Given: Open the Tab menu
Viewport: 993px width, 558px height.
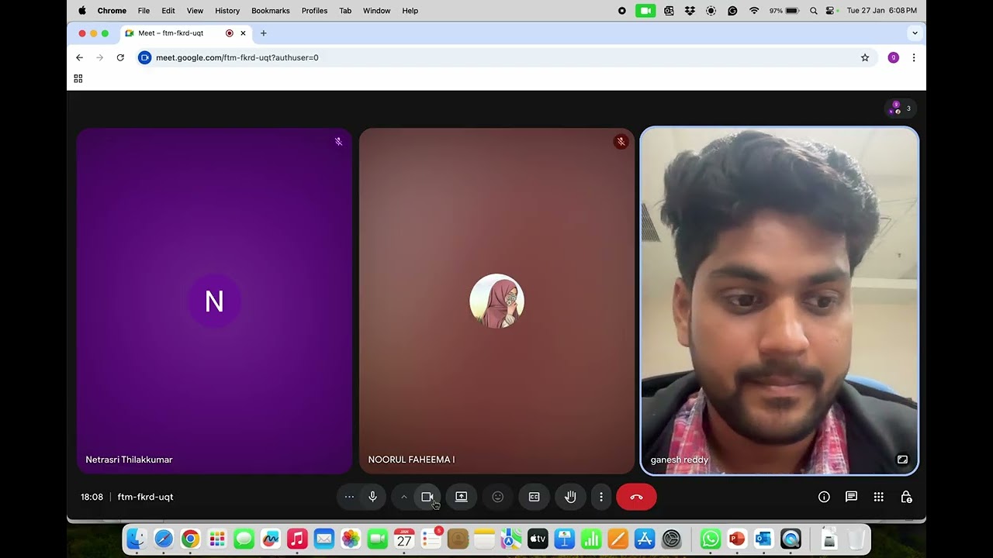Looking at the screenshot, I should click(x=345, y=11).
